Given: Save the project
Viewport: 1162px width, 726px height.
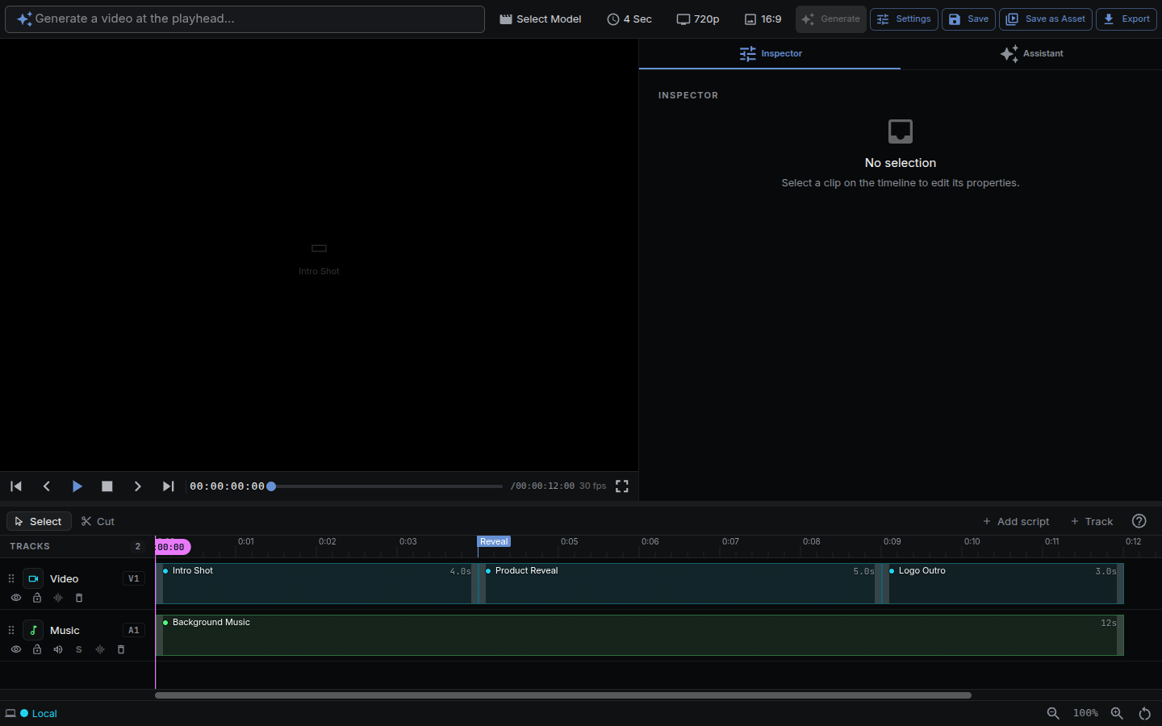Looking at the screenshot, I should [x=968, y=19].
